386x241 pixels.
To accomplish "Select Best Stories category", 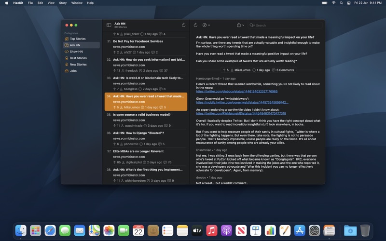I will tap(82, 58).
